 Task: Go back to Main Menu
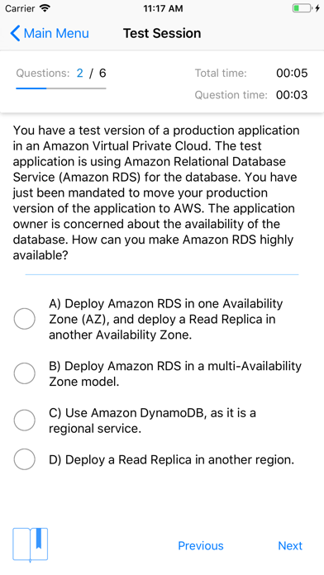[x=50, y=33]
